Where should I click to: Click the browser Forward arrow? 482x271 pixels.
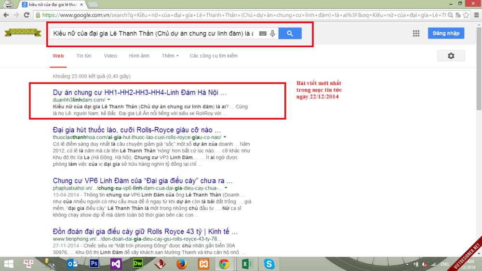16,15
